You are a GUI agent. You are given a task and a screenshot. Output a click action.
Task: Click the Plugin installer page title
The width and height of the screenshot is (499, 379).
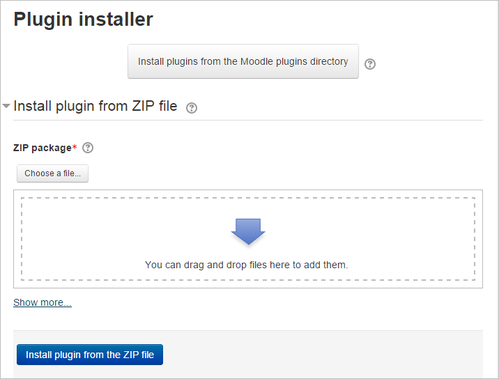pos(84,20)
